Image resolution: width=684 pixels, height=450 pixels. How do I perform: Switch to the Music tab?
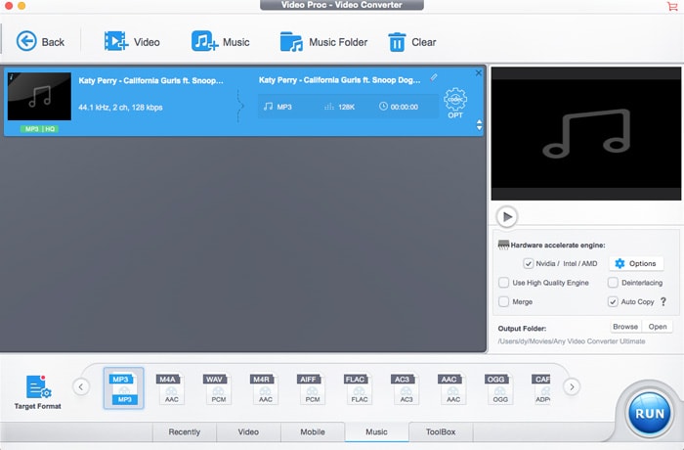pos(376,431)
